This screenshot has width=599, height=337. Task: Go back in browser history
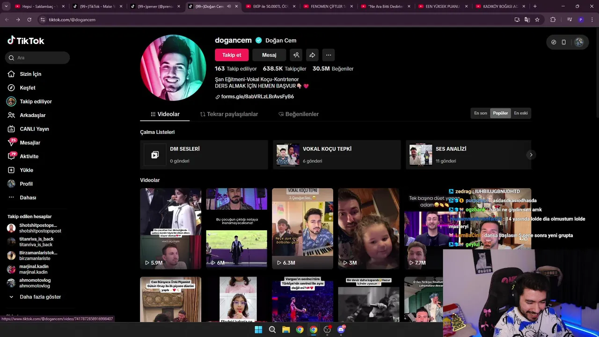[7, 20]
